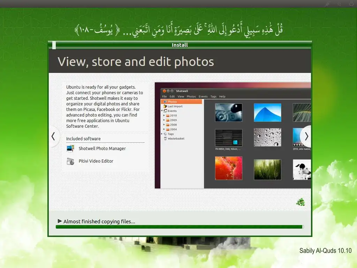Go to the previous slide arrow
Screen dimensions: 357x268
pos(53,136)
